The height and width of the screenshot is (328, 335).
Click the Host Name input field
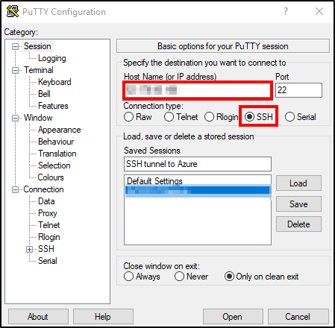(197, 90)
